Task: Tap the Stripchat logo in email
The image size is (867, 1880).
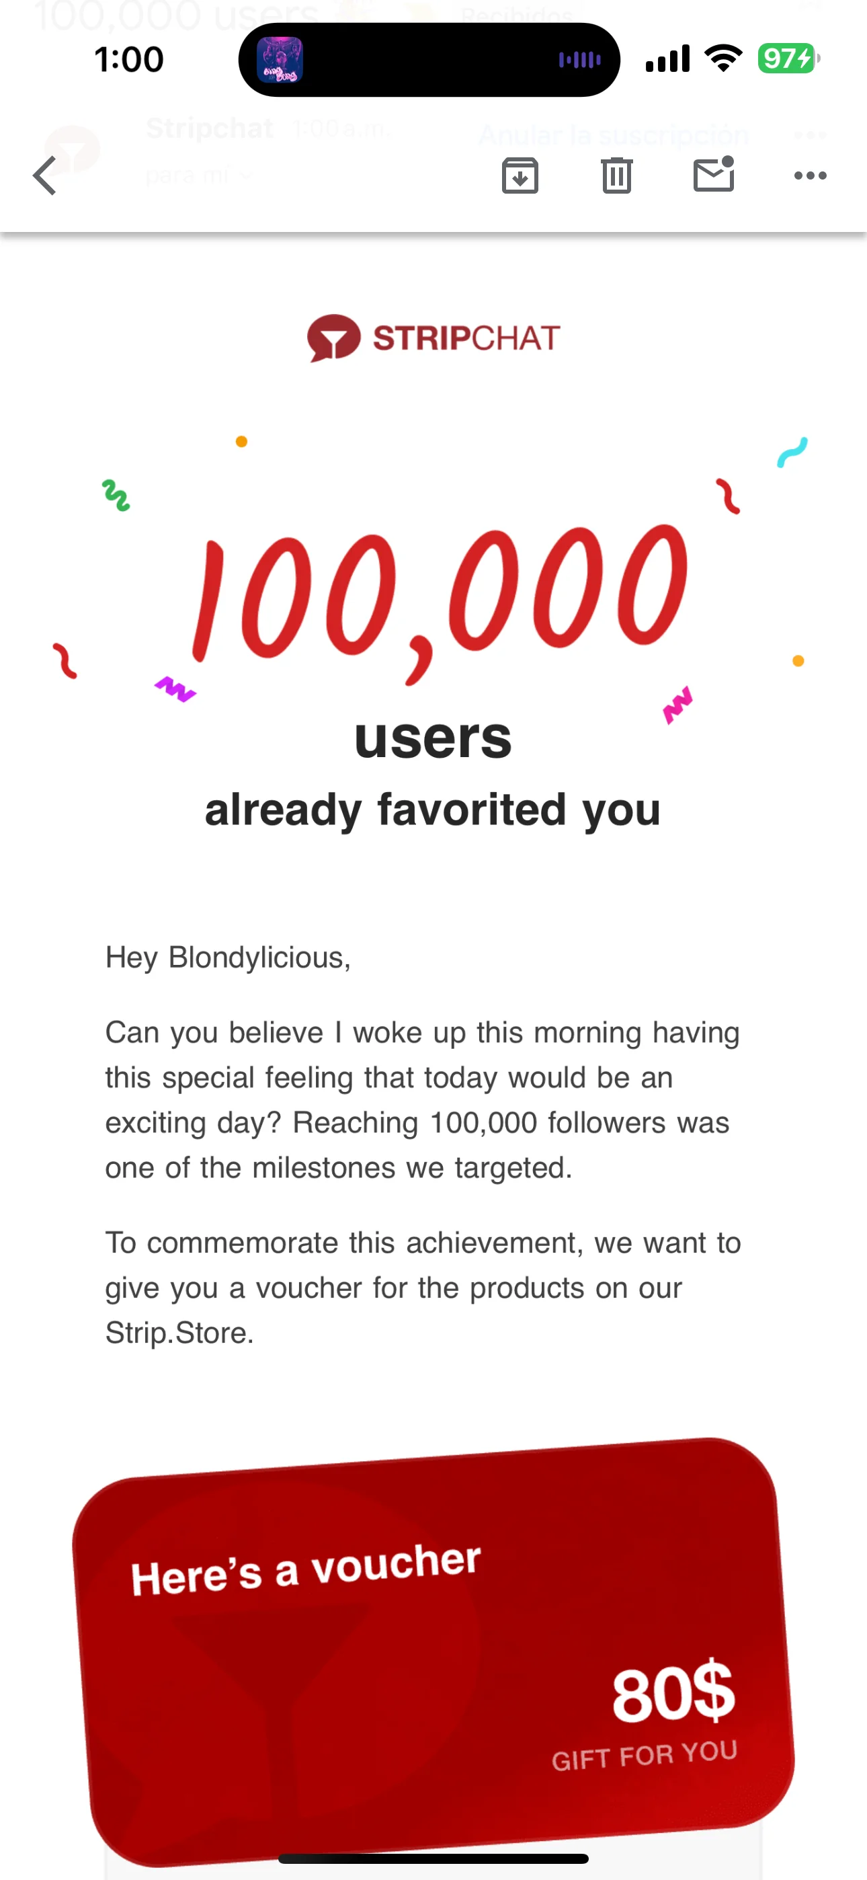Action: point(433,338)
